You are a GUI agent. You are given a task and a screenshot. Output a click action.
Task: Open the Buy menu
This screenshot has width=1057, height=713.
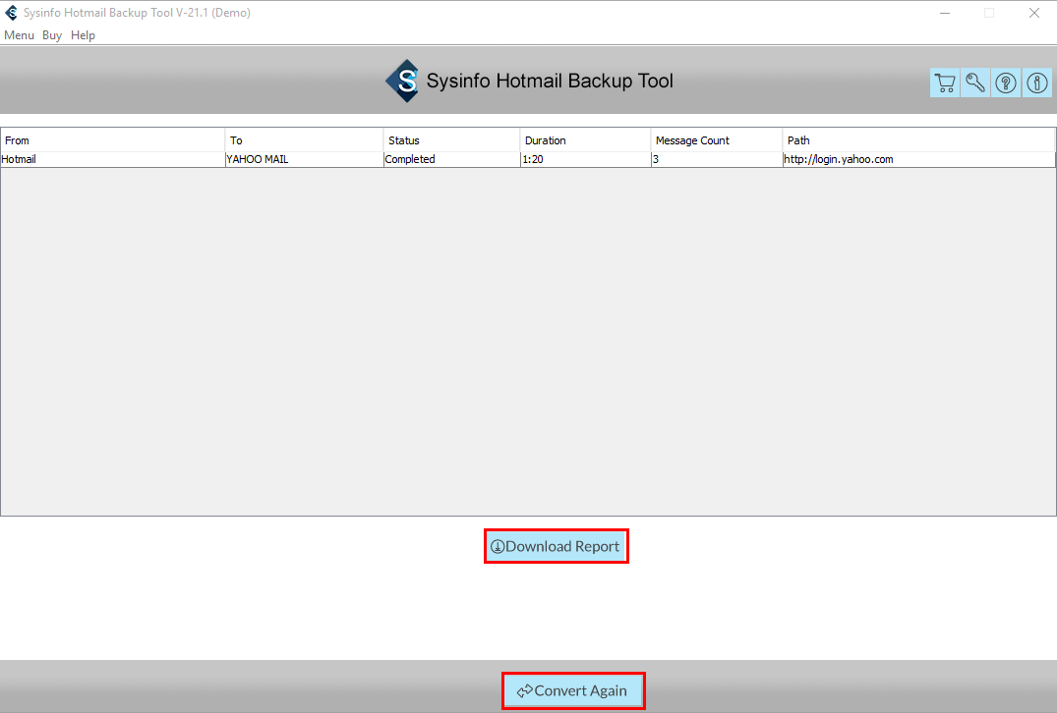52,35
